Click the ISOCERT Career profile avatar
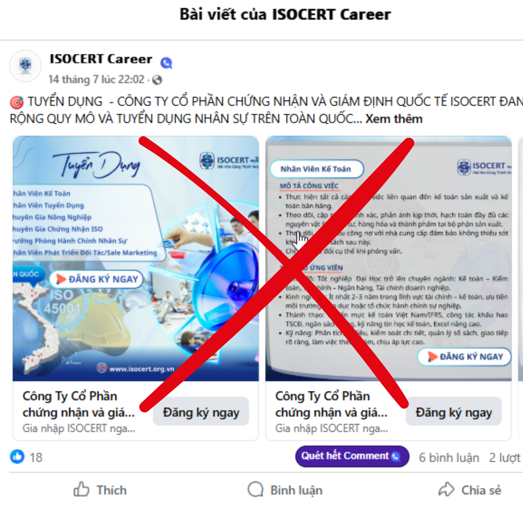 pyautogui.click(x=25, y=66)
